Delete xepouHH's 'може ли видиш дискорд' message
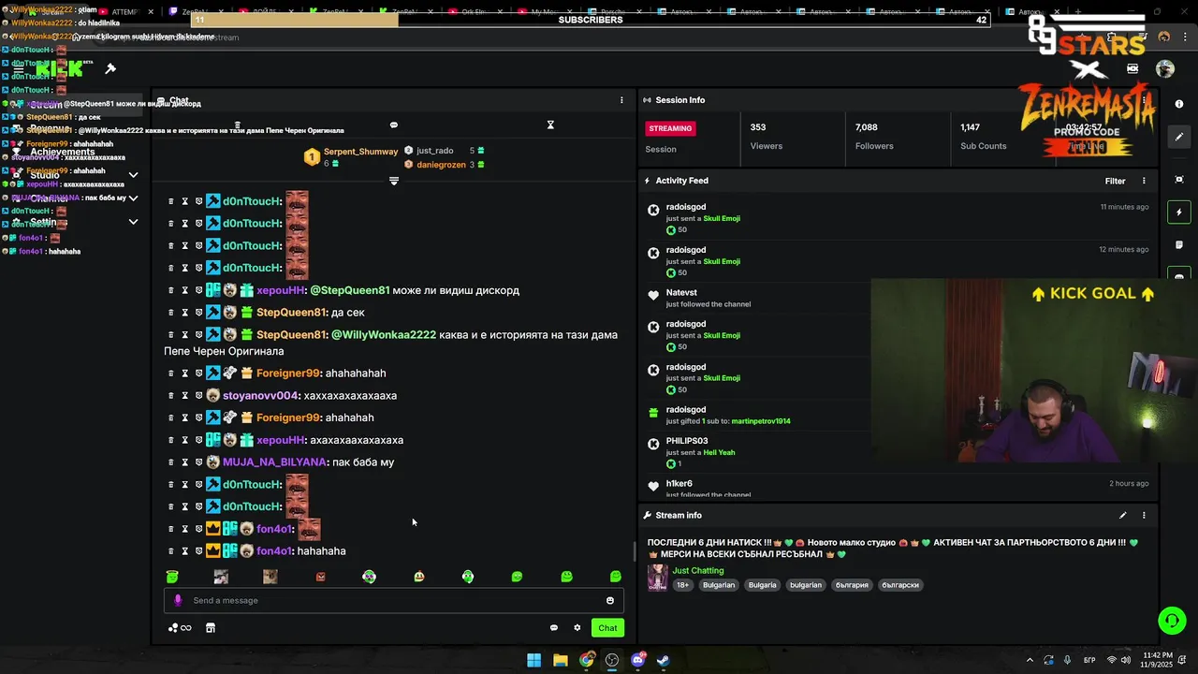The width and height of the screenshot is (1198, 674). click(170, 290)
